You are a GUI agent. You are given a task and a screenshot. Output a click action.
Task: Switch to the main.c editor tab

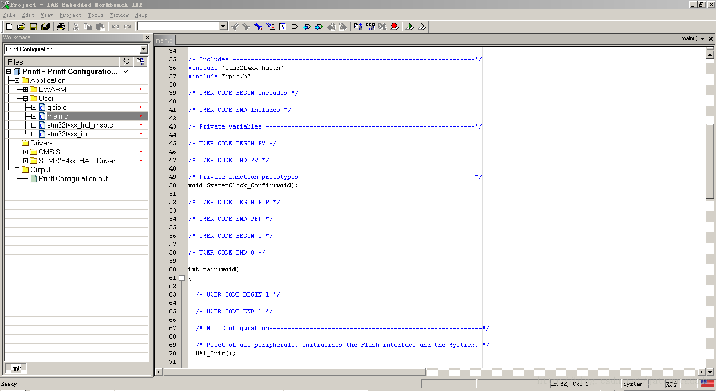pos(164,40)
